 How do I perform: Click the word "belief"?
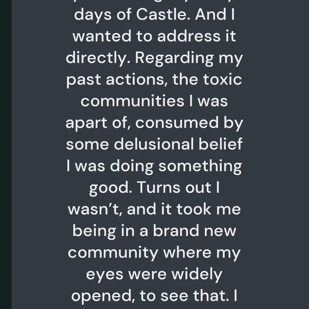[220, 144]
